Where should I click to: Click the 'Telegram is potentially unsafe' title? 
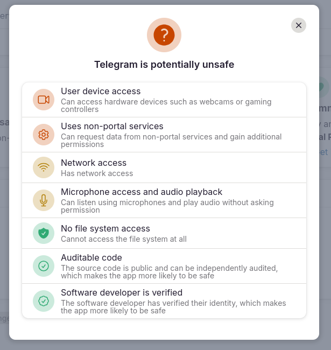[164, 65]
